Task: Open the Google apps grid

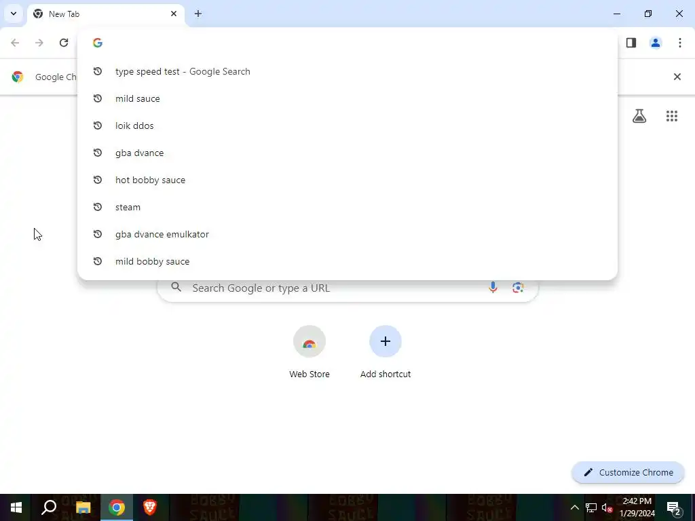Action: [672, 116]
